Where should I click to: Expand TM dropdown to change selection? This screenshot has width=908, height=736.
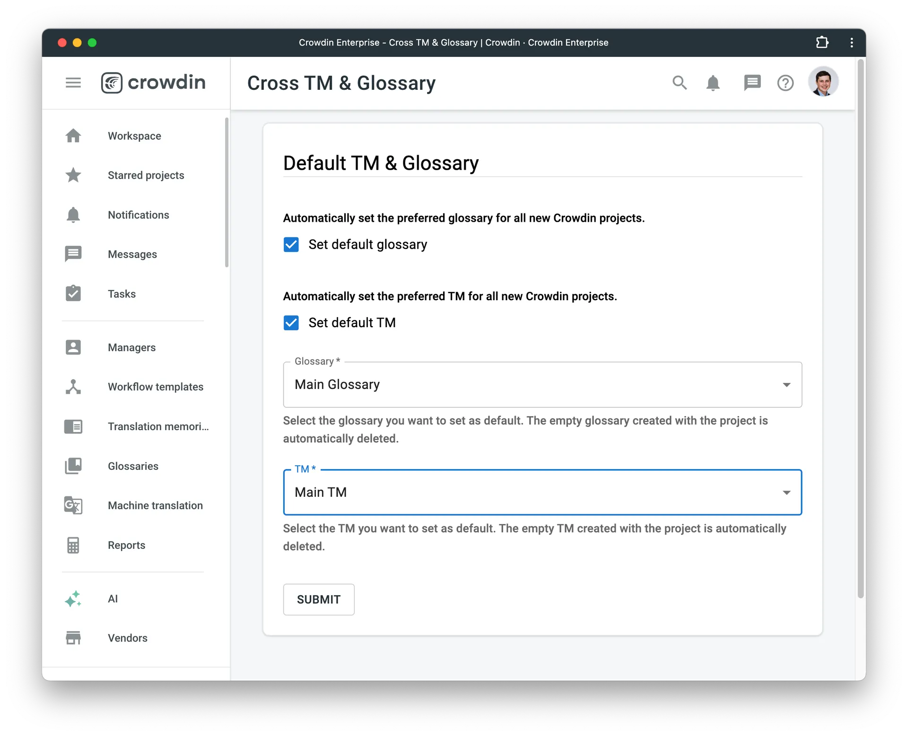coord(786,492)
